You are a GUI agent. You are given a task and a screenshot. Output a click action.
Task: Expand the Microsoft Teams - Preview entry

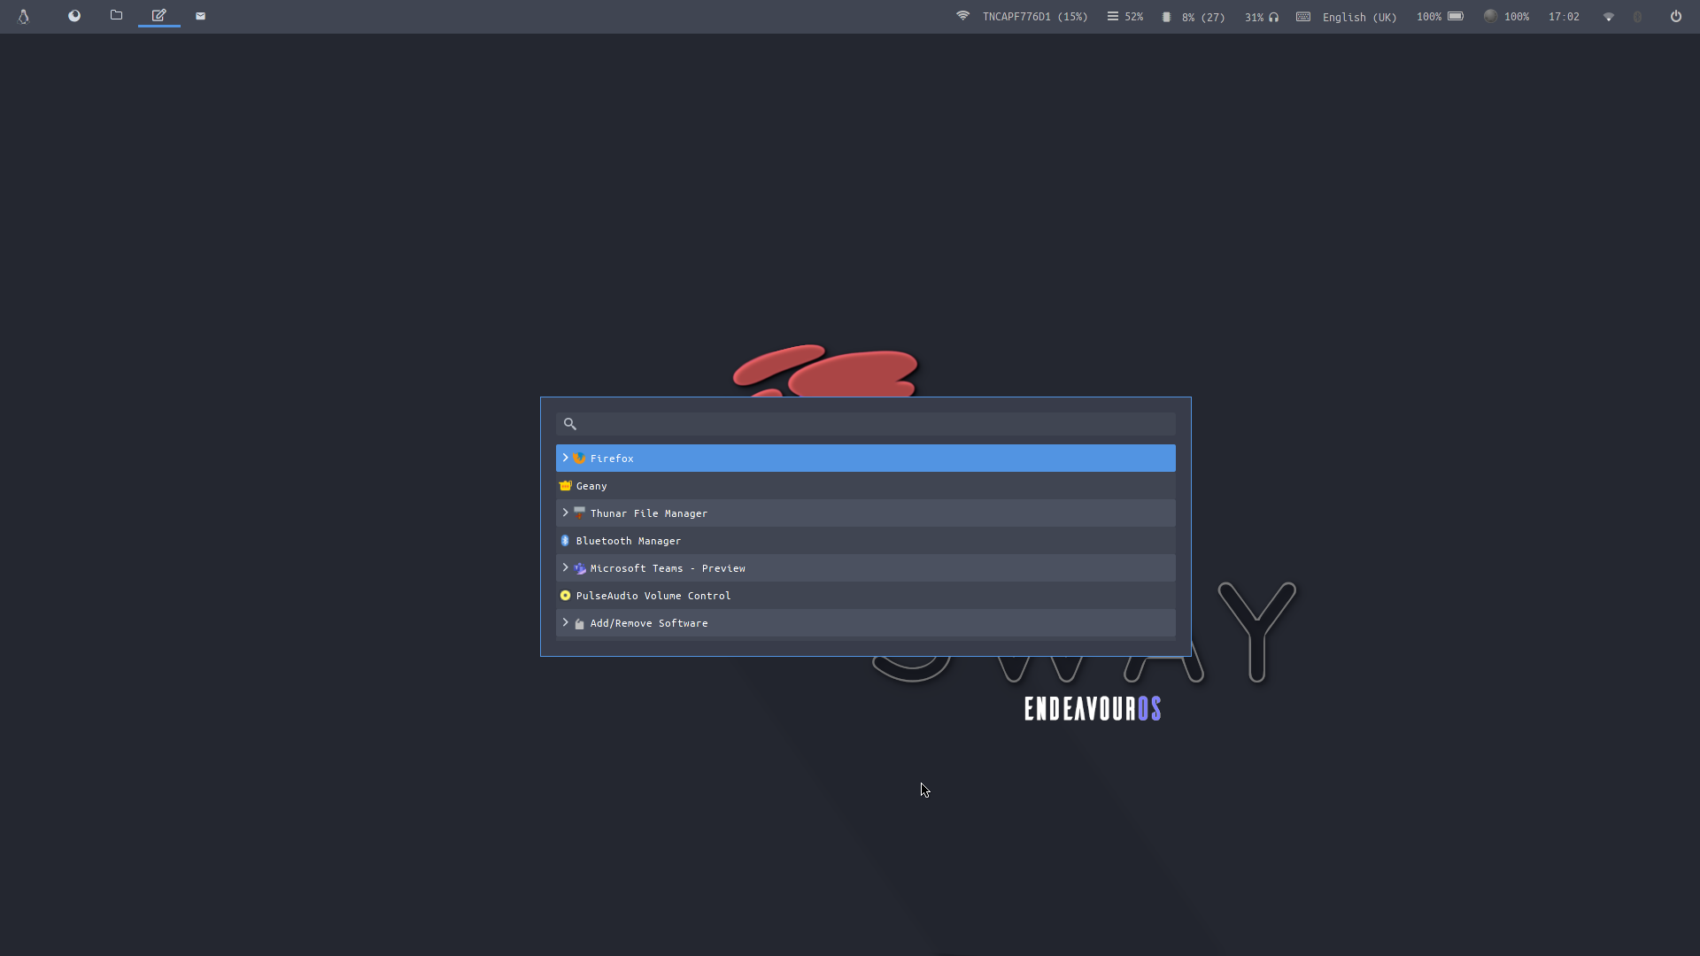coord(565,567)
